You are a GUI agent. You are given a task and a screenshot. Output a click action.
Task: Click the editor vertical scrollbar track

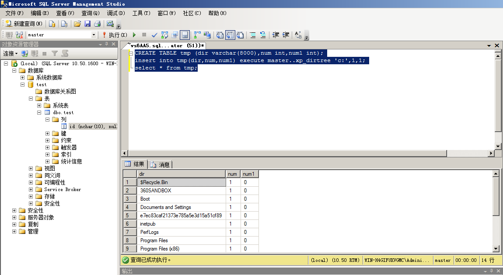click(498, 138)
